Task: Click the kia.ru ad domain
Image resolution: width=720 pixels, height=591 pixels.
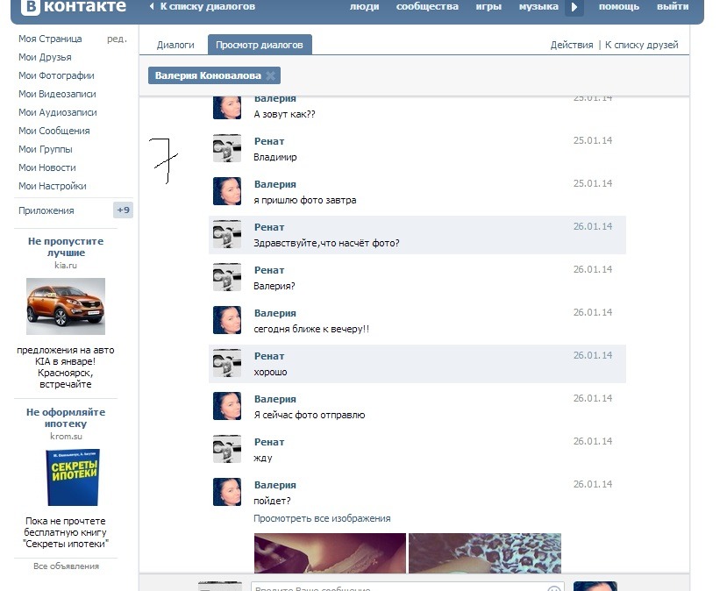Action: point(66,266)
